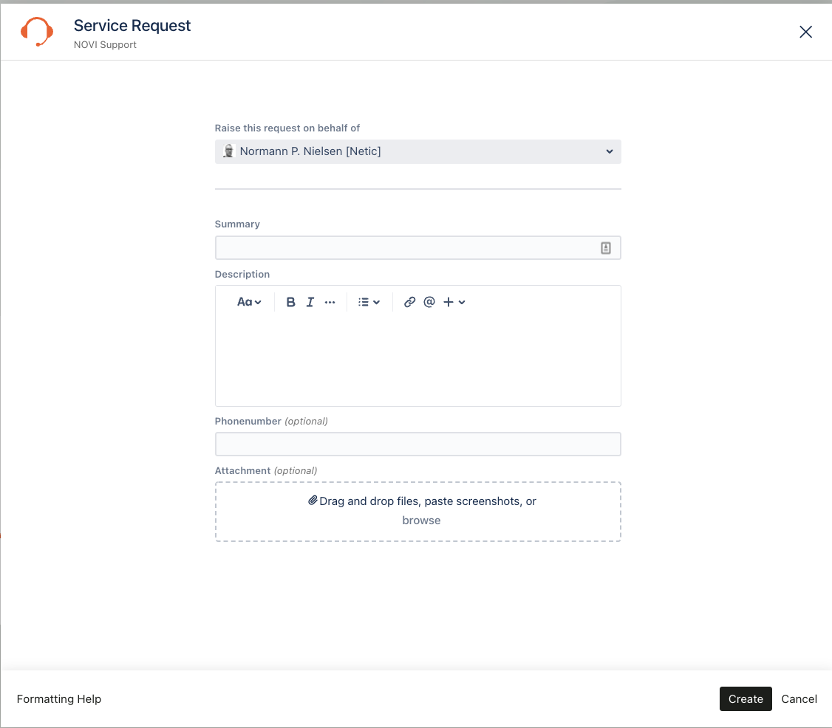Image resolution: width=832 pixels, height=728 pixels.
Task: Click the paperclip attachment icon
Action: click(313, 500)
